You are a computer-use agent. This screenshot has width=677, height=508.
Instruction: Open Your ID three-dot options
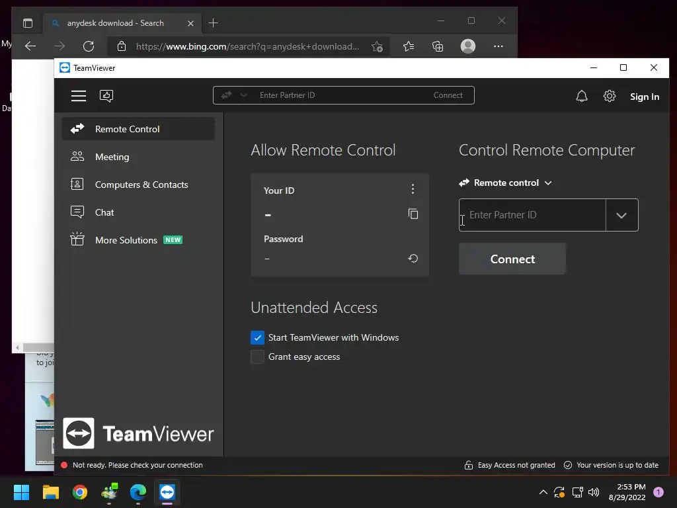coord(413,189)
